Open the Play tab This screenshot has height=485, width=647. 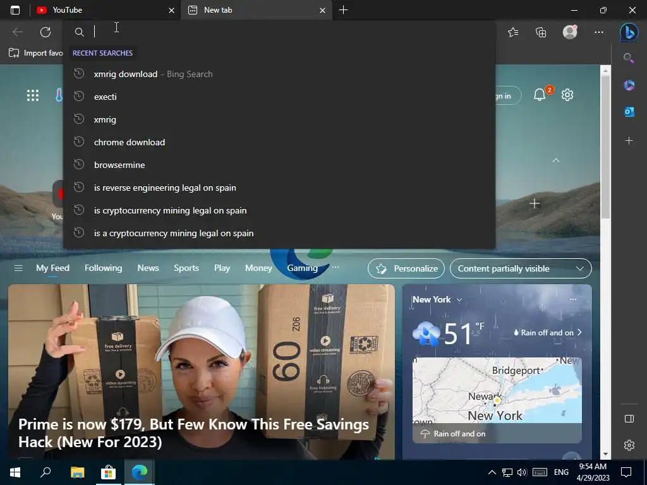(222, 268)
